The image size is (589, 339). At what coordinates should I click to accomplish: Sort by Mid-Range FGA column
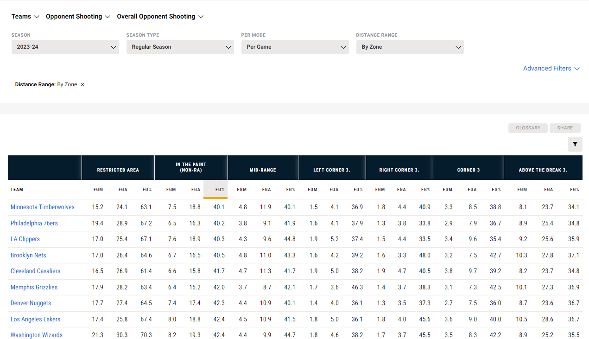pyautogui.click(x=266, y=190)
